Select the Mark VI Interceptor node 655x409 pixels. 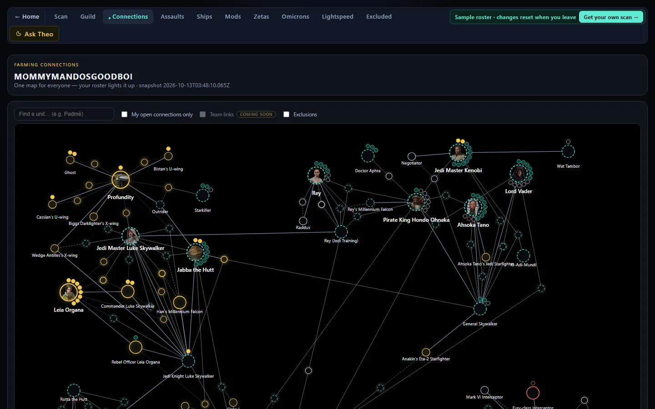pyautogui.click(x=485, y=390)
